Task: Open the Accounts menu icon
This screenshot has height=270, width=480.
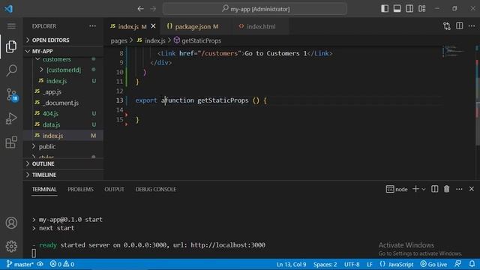Action: click(x=11, y=223)
